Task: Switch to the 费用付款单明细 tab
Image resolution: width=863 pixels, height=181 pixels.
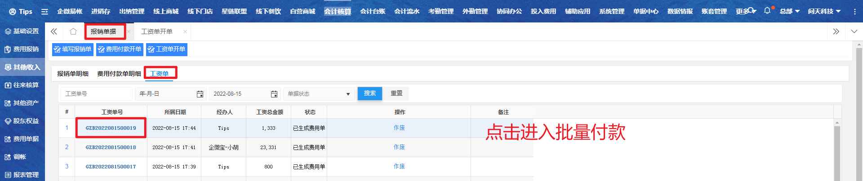Action: tap(119, 74)
